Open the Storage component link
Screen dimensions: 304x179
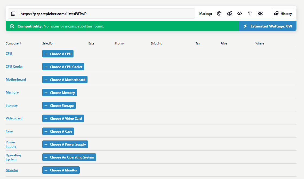coord(11,105)
